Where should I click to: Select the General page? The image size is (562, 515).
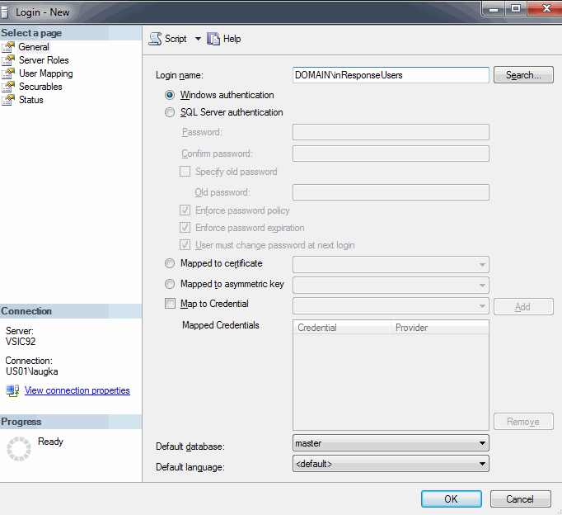34,47
